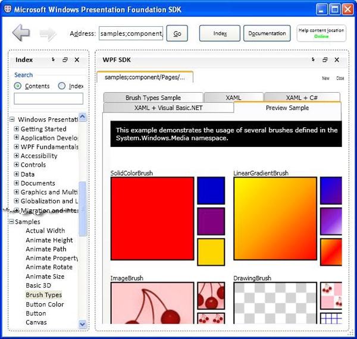357x339 pixels.
Task: Expand the Controls node
Action: [17, 165]
